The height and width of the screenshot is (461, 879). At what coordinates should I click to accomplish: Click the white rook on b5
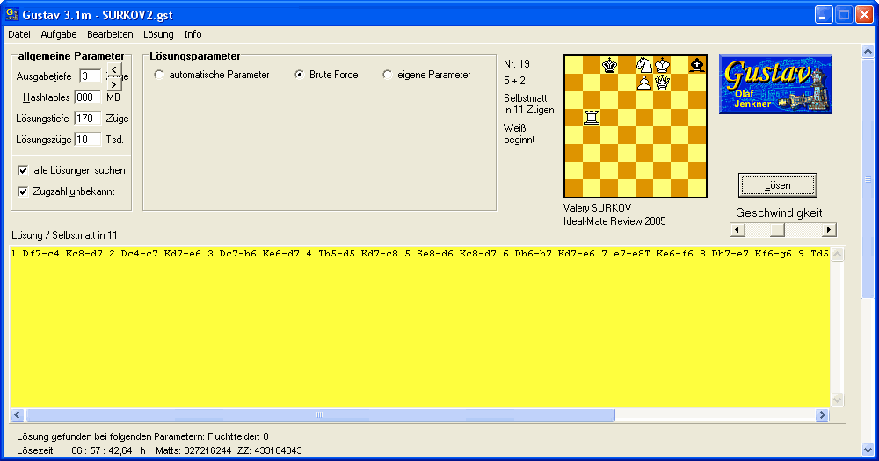tap(592, 118)
